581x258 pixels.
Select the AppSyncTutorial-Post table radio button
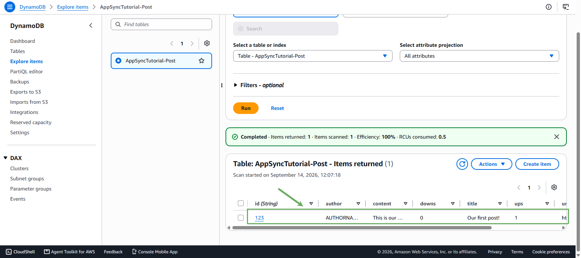click(x=118, y=61)
